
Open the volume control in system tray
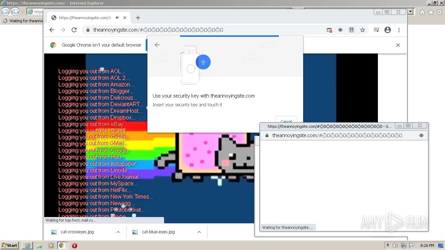tap(395, 245)
